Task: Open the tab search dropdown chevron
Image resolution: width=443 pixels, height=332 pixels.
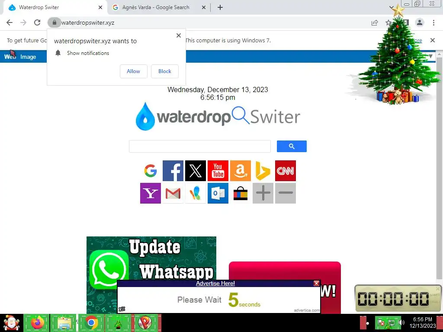Action: tap(391, 7)
